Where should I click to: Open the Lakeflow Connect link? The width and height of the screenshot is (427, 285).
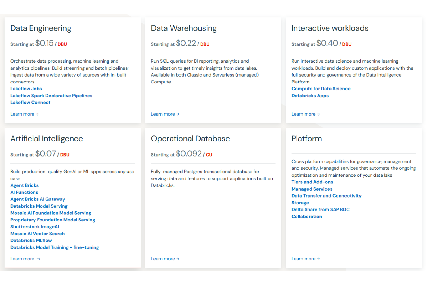(x=30, y=103)
